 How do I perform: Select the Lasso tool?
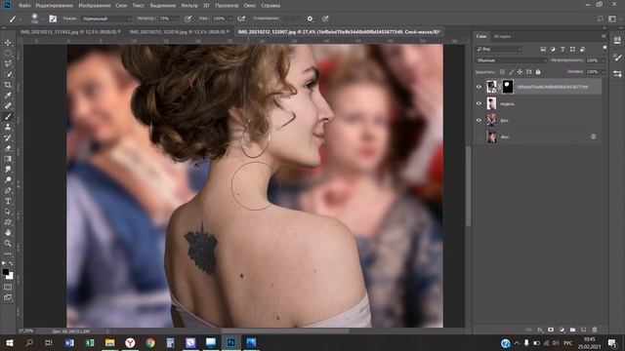(8, 63)
